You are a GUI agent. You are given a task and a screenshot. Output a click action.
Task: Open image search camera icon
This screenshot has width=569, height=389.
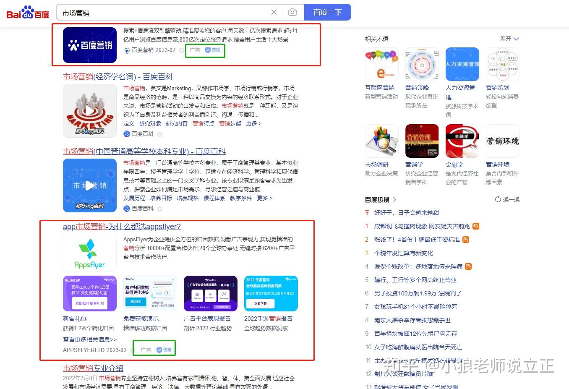(x=292, y=13)
